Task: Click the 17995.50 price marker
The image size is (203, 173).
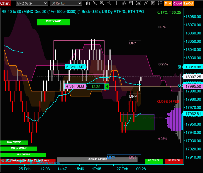Action: (193, 86)
